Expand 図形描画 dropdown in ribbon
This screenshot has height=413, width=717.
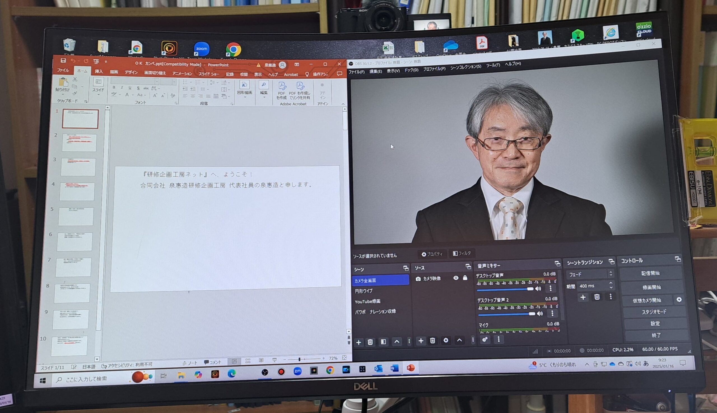tap(245, 97)
